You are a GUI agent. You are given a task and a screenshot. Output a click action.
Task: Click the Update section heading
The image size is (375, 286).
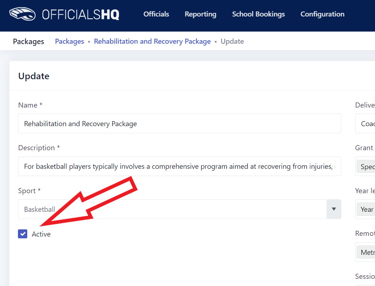pyautogui.click(x=34, y=76)
